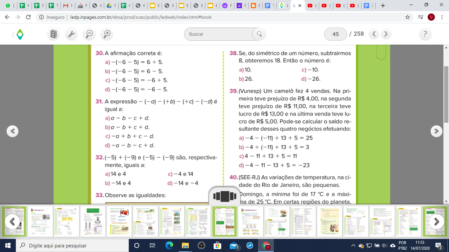449x252 pixels.
Task: Open Cortana circle icon on taskbar
Action: [137, 245]
